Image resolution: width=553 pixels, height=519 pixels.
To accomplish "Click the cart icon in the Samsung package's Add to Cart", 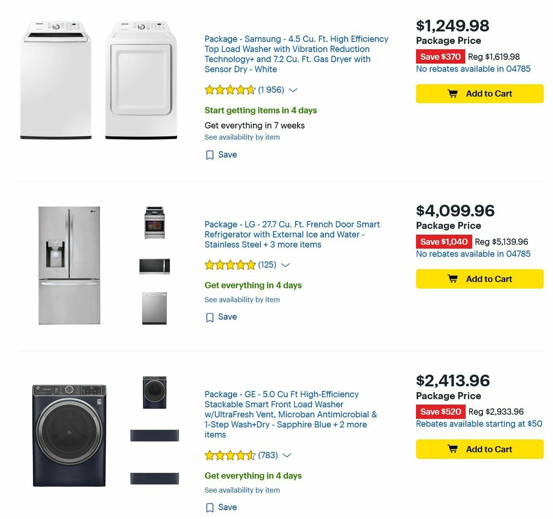I will tap(453, 93).
